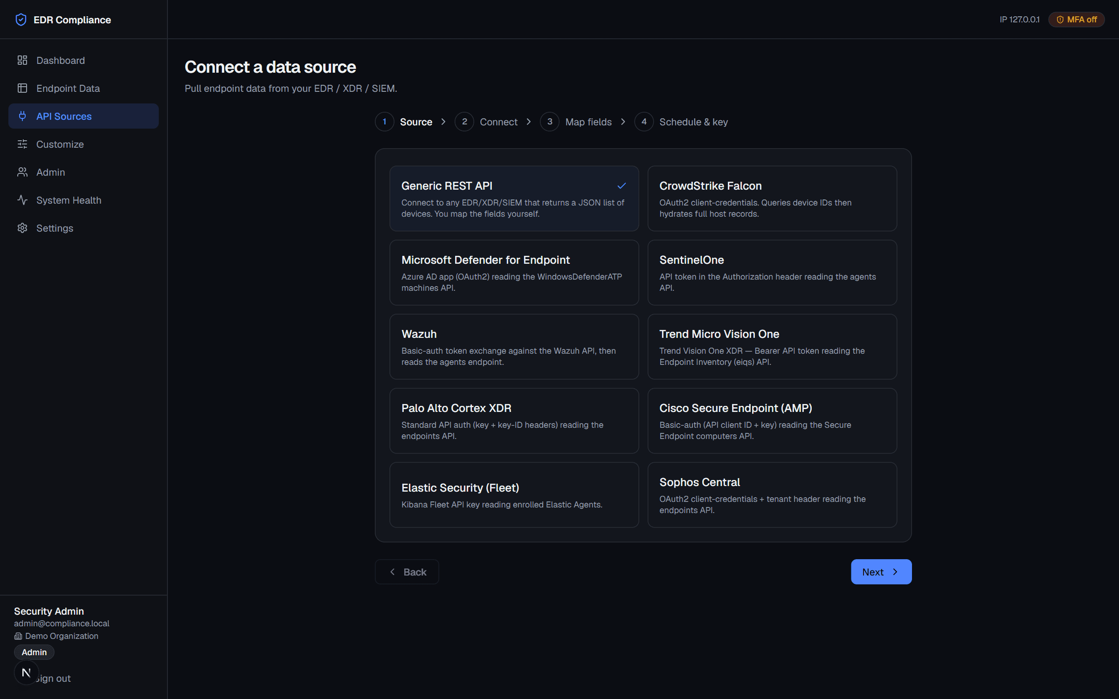Open the Customize menu item
1119x699 pixels.
[x=83, y=144]
